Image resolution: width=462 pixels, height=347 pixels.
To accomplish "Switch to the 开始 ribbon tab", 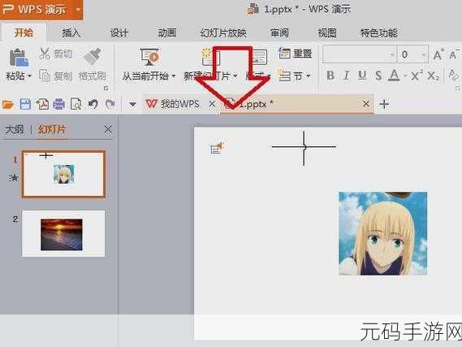I will [24, 33].
